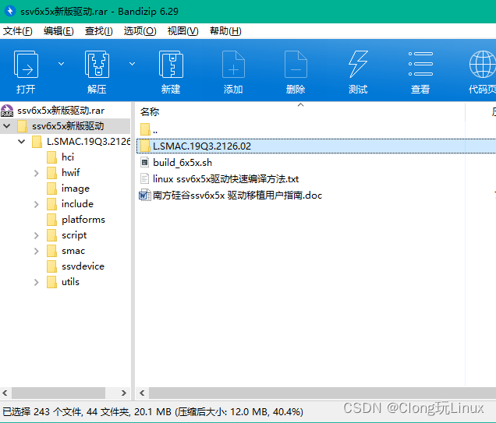
Task: Select the include folder in tree
Action: [77, 204]
